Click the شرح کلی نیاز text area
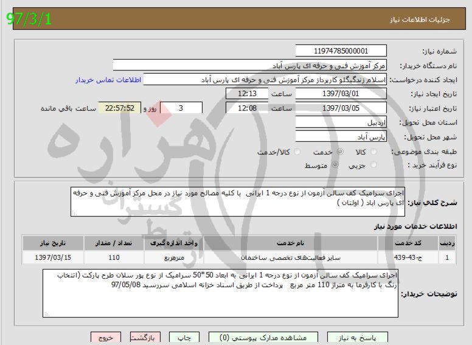Screen dimensions: 472x345 tap(238, 201)
